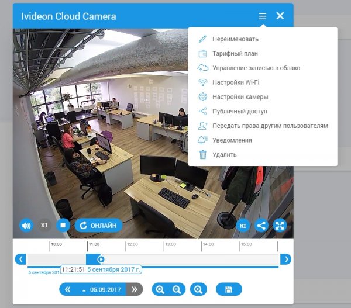This screenshot has height=308, width=351.
Task: Click the add-user icon in the menu
Action: click(x=203, y=126)
